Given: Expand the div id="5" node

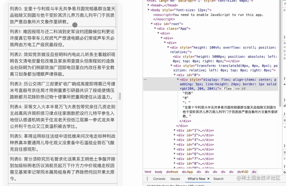Looking at the screenshot, I should (175, 149).
